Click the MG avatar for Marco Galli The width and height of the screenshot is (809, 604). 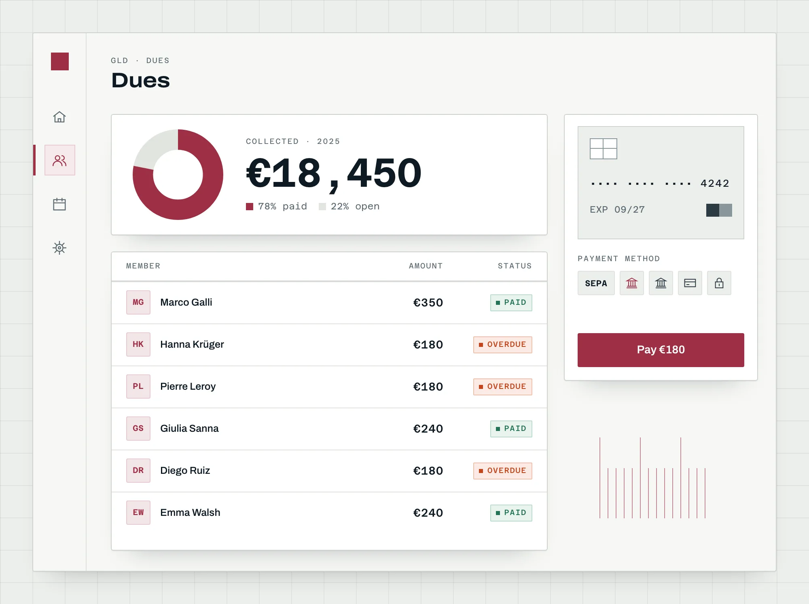pyautogui.click(x=138, y=302)
